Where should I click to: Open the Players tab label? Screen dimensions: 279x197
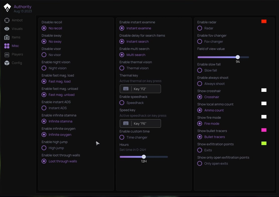[17, 54]
